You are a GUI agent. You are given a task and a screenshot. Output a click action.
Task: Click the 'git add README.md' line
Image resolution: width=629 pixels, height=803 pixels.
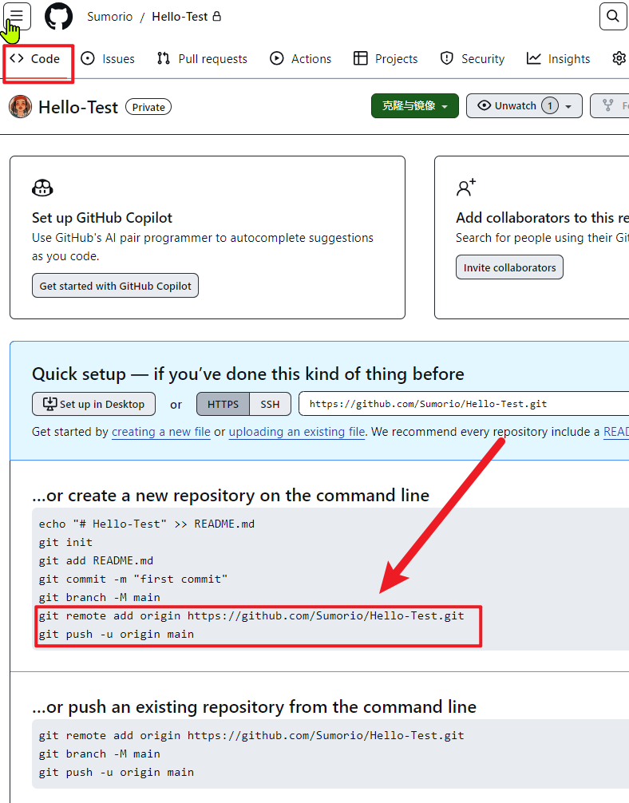coord(96,561)
